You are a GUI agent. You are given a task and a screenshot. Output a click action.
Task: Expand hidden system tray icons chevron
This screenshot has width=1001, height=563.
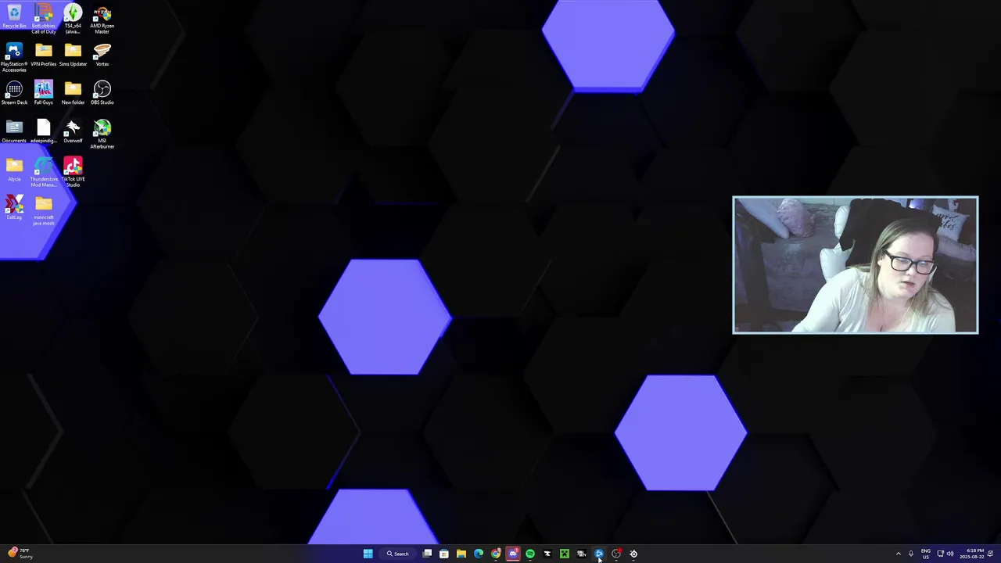click(898, 554)
